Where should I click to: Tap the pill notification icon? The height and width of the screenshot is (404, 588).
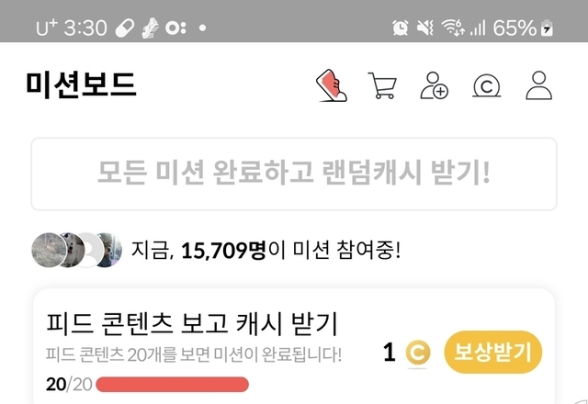tap(125, 28)
